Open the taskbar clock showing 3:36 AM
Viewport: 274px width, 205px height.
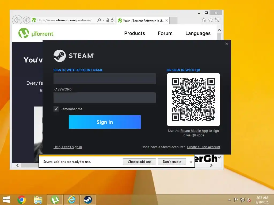tap(262, 200)
